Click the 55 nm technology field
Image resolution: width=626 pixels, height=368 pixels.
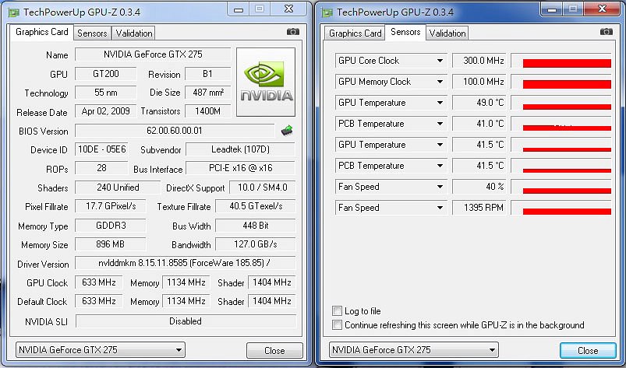[x=106, y=93]
